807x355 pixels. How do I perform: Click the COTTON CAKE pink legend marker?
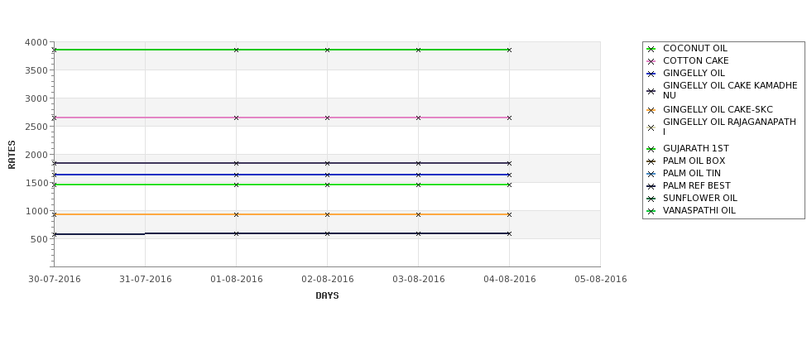(651, 61)
